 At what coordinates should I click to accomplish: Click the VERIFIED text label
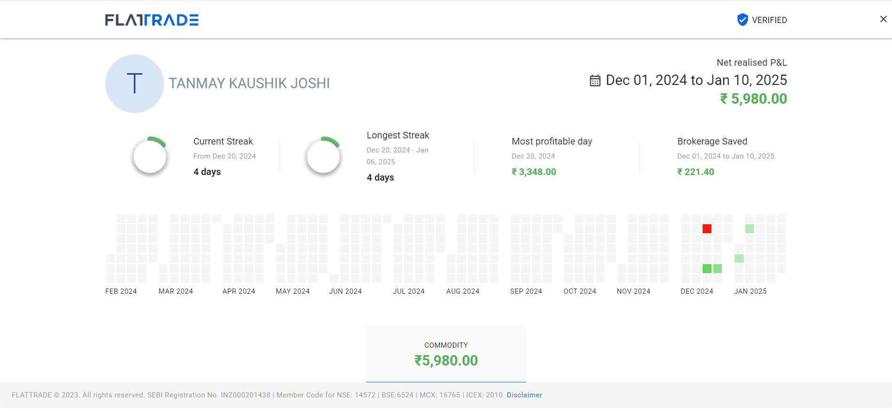[x=769, y=20]
